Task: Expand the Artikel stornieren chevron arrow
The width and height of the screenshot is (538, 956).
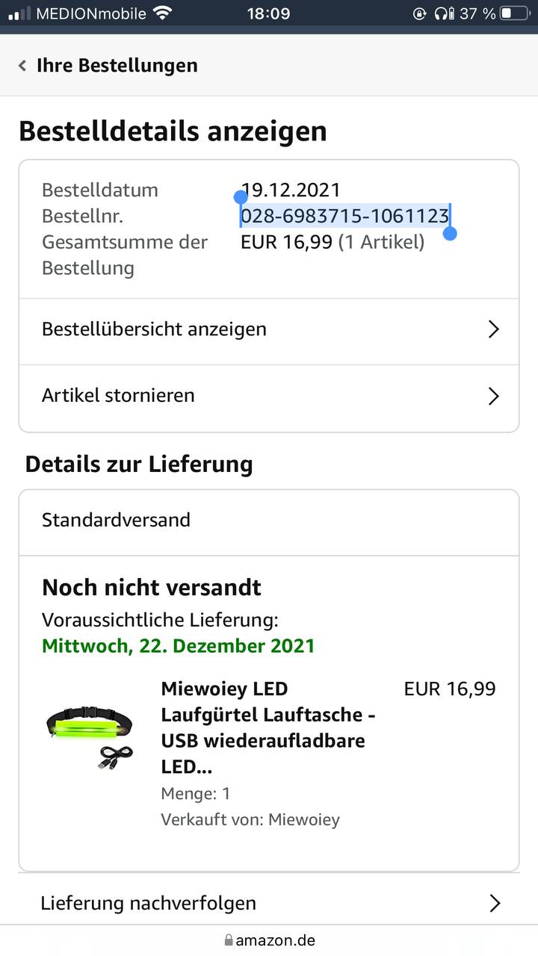Action: [x=493, y=396]
